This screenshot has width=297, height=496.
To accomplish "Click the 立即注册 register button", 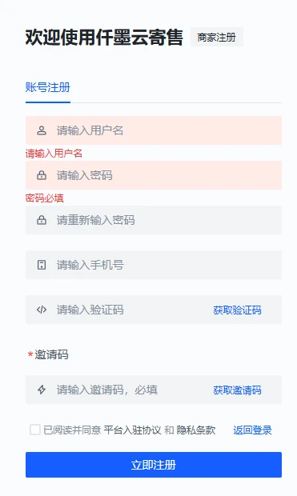I will point(154,465).
